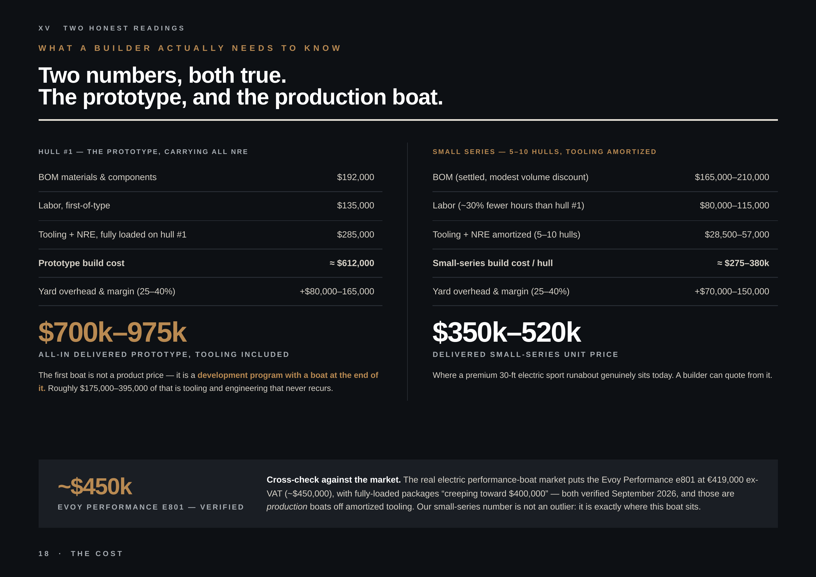Click the main headline 'Two numbers, both true.'

pos(162,75)
